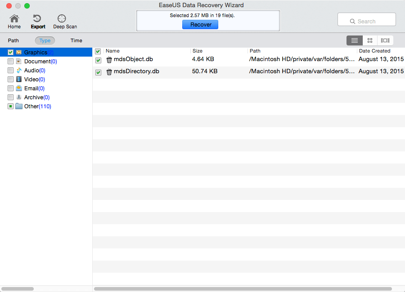Click the 4.64 KB size cell
The width and height of the screenshot is (405, 292).
(x=203, y=59)
